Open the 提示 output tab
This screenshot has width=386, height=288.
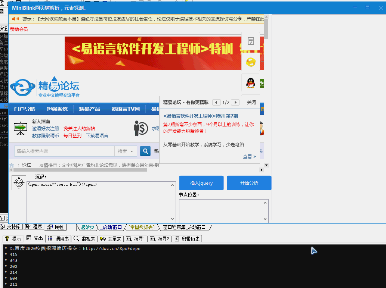point(13,239)
